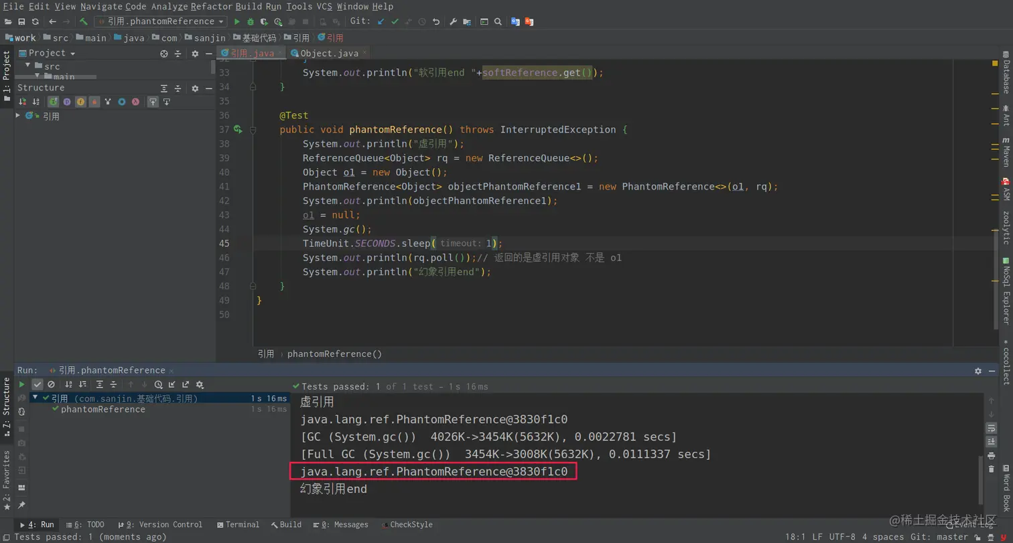Image resolution: width=1013 pixels, height=543 pixels.
Task: Collapse all nodes in the Project panel
Action: point(178,54)
